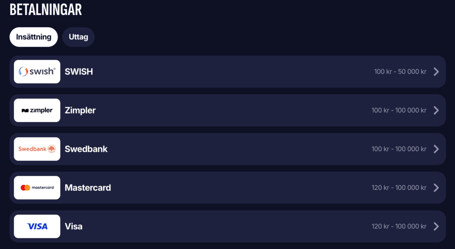Expand the SWISH row chevron
Viewport: 455px width, 249px height.
(436, 72)
